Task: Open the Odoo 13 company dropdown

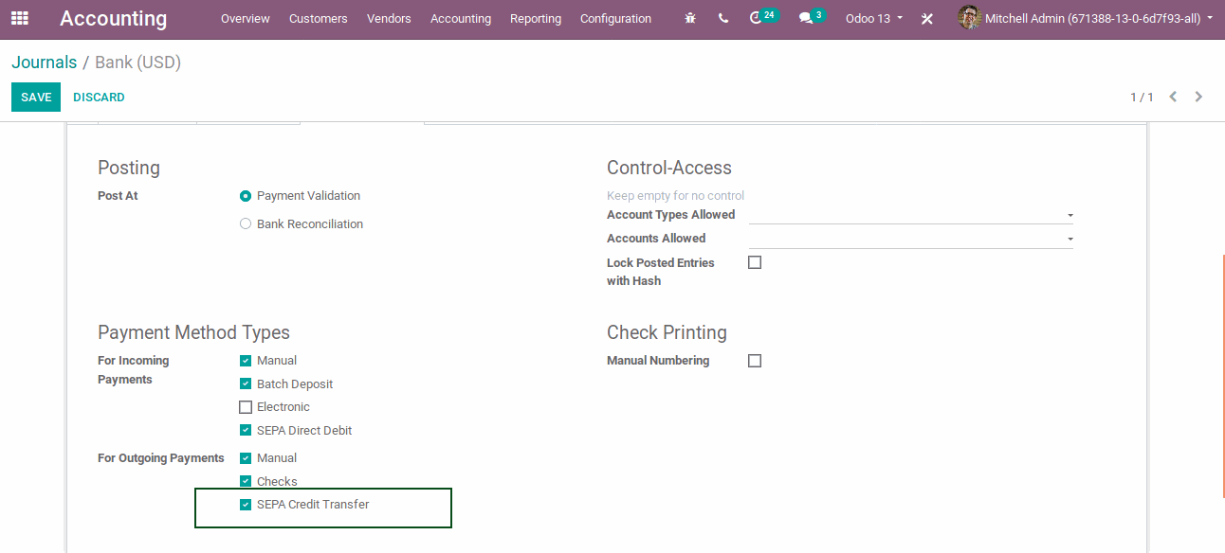Action: point(874,18)
